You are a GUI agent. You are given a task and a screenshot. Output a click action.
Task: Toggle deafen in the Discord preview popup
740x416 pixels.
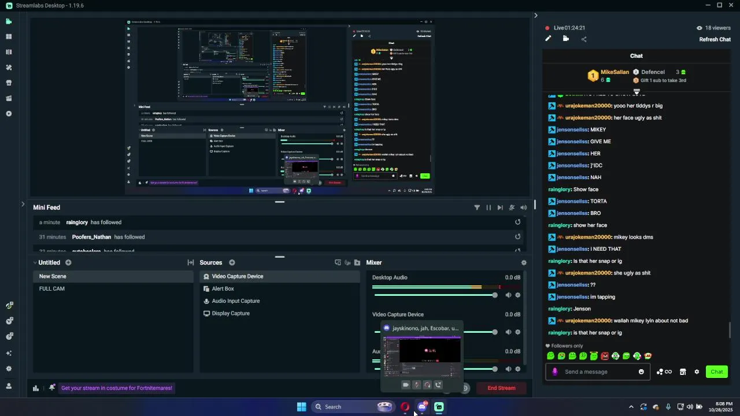[x=427, y=385]
